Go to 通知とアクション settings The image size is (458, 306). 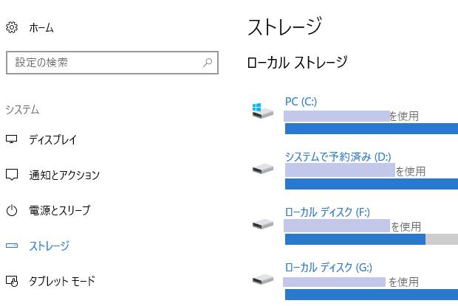[64, 175]
